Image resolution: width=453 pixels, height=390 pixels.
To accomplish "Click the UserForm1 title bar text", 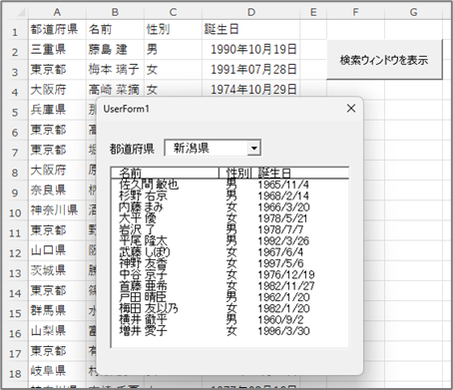I will tap(127, 109).
